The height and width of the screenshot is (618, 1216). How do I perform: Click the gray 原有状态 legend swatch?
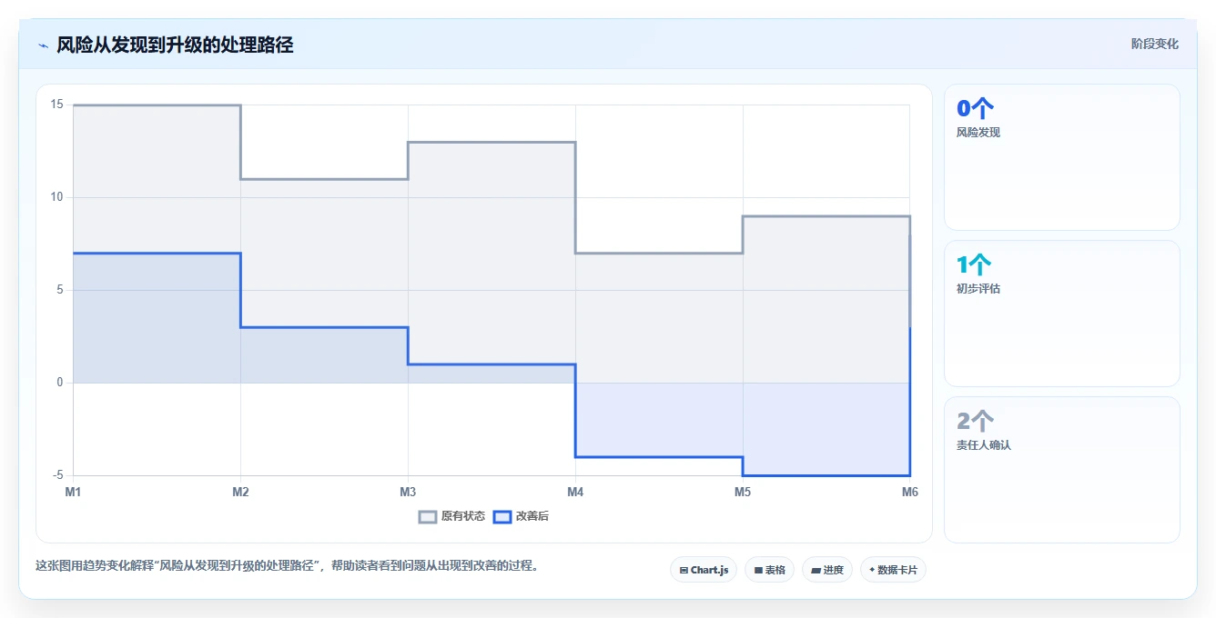click(428, 516)
